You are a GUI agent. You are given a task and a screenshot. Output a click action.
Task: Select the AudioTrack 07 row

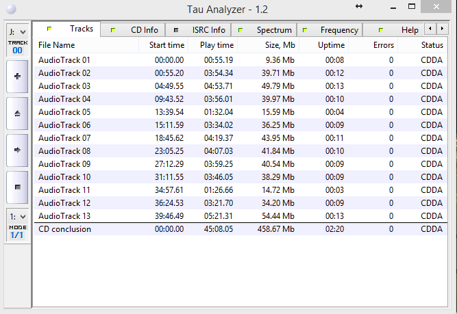pos(240,138)
